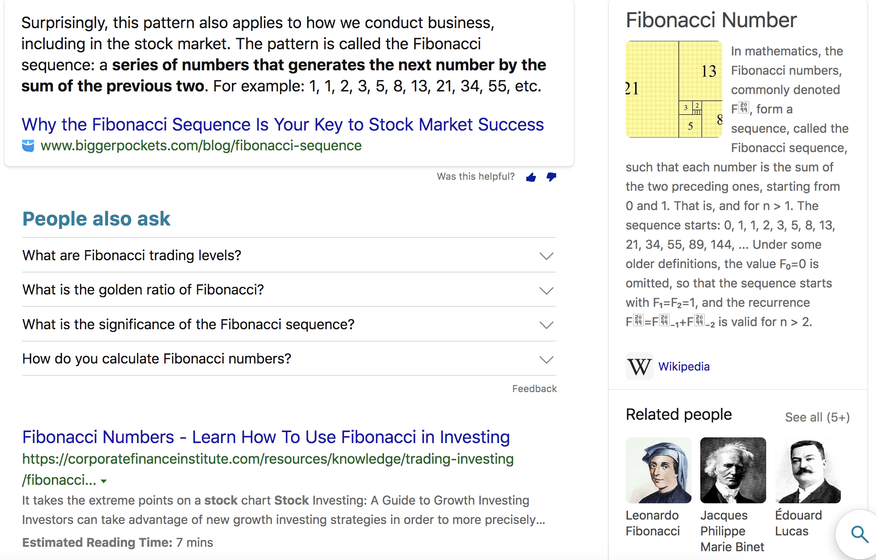Expand the golden ratio of Fibonacci question
Image resolution: width=876 pixels, height=560 pixels.
click(546, 291)
